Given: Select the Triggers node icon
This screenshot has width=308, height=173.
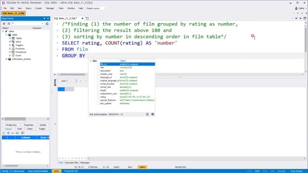Looking at the screenshot, I should (x=13, y=45).
